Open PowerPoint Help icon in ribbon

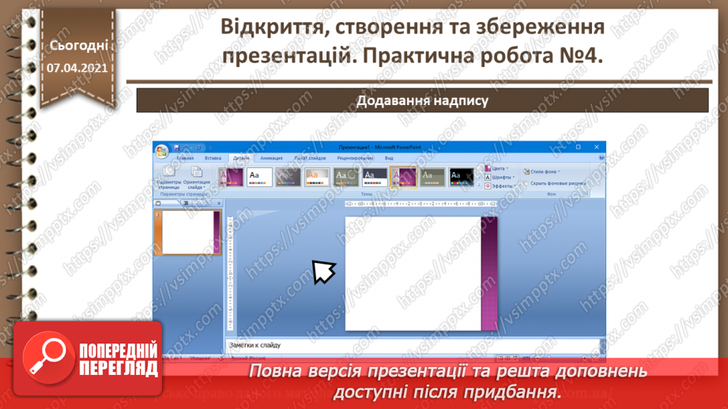click(x=602, y=158)
